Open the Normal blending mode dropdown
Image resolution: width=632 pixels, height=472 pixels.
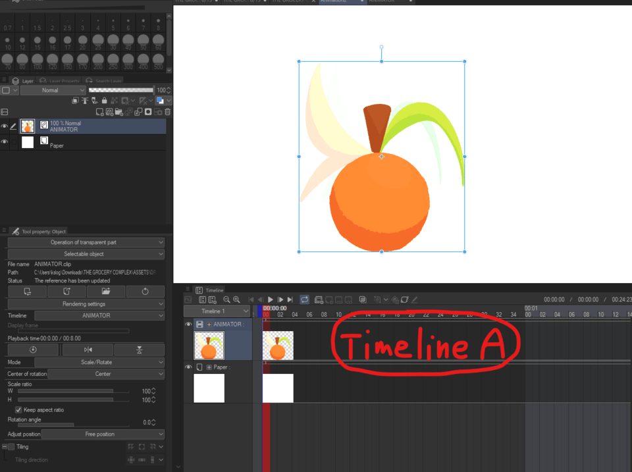(53, 90)
